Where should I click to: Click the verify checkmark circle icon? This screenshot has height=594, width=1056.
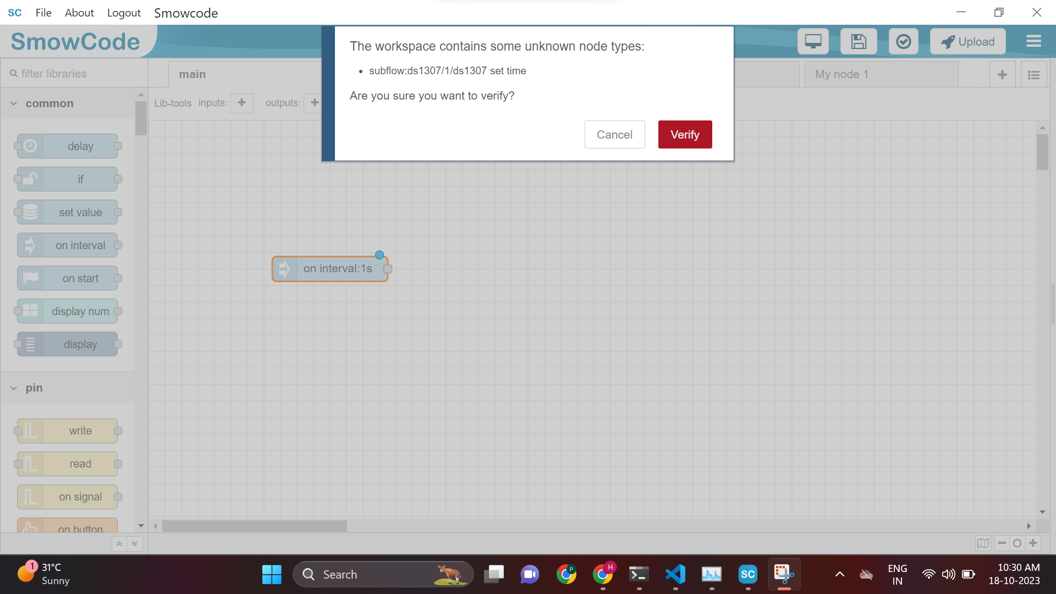pos(903,42)
